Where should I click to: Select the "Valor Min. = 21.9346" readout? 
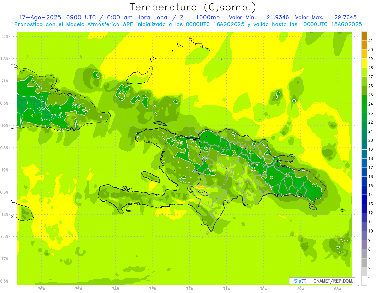coord(260,17)
